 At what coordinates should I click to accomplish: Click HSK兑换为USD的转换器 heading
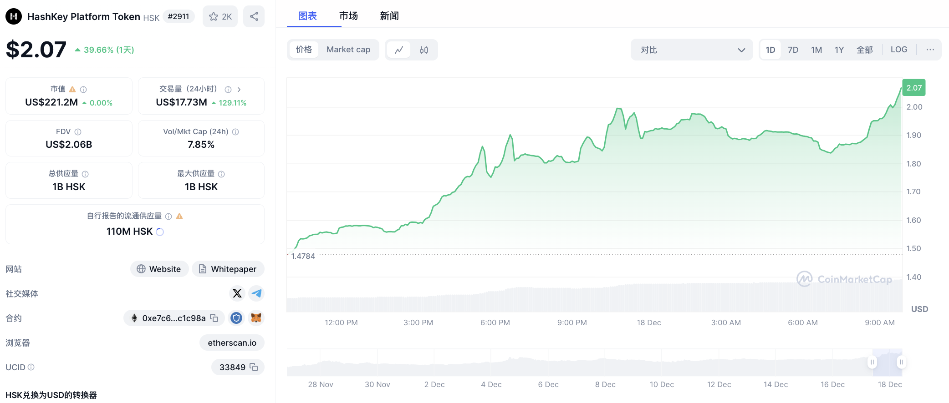coord(51,395)
